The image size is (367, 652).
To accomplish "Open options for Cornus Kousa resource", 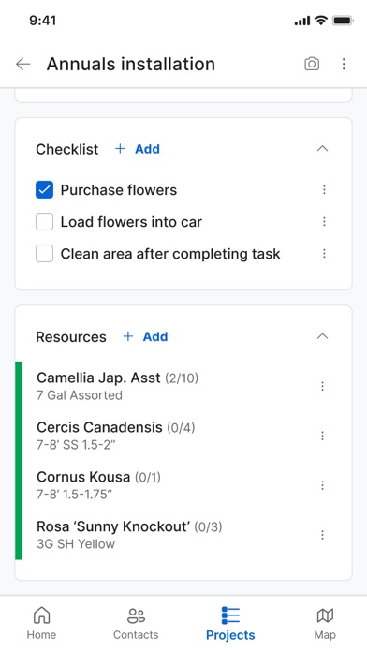I will 322,485.
